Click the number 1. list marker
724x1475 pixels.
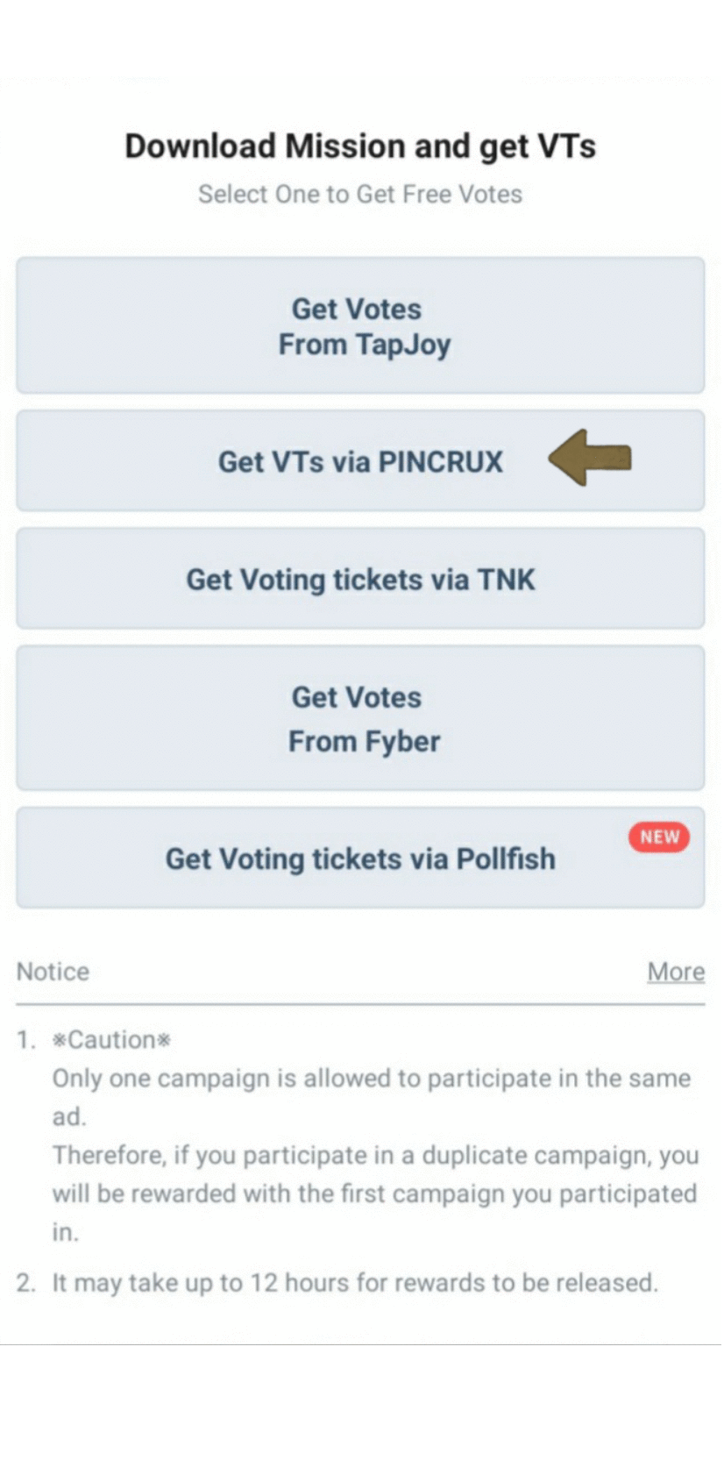tap(25, 1040)
